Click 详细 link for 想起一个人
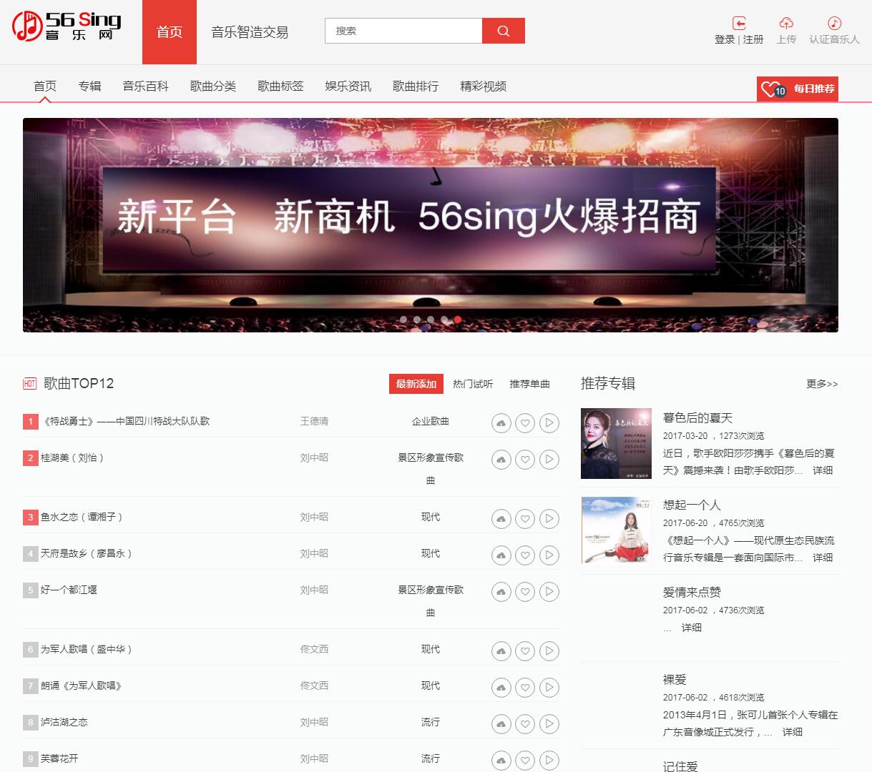 click(823, 558)
